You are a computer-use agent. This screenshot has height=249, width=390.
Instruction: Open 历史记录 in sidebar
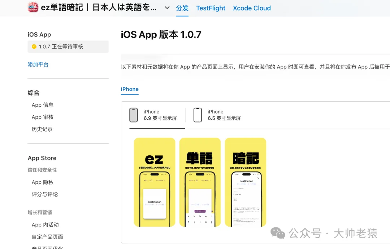pyautogui.click(x=42, y=129)
